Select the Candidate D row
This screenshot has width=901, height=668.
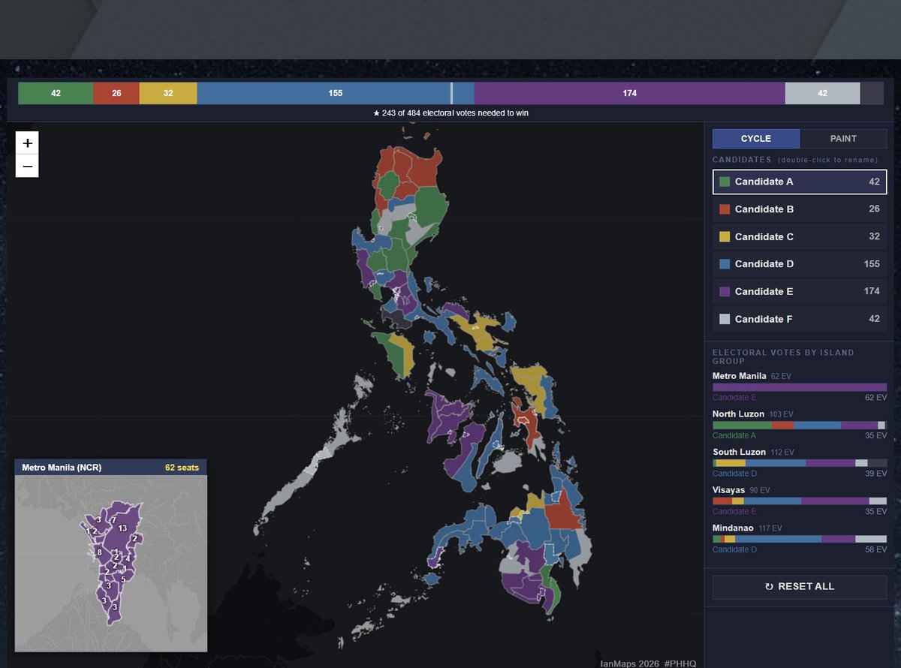tap(800, 264)
